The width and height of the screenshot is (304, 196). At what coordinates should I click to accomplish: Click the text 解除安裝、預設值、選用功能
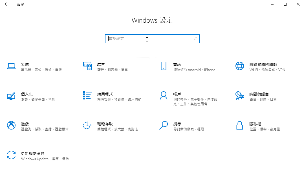pyautogui.click(x=119, y=100)
